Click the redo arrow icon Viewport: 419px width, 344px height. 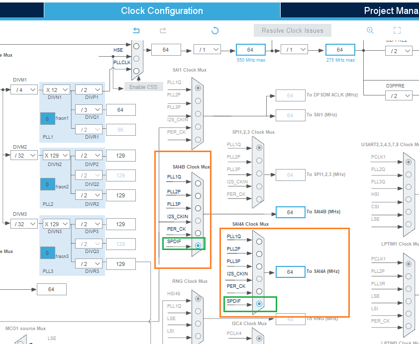[163, 30]
